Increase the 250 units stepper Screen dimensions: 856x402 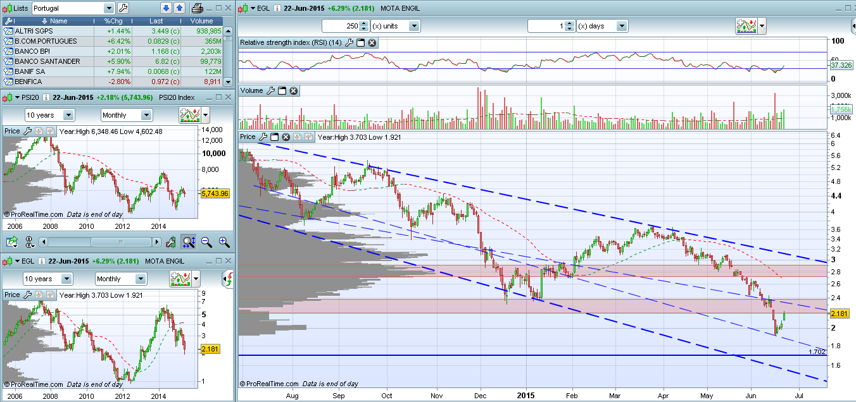[x=364, y=23]
